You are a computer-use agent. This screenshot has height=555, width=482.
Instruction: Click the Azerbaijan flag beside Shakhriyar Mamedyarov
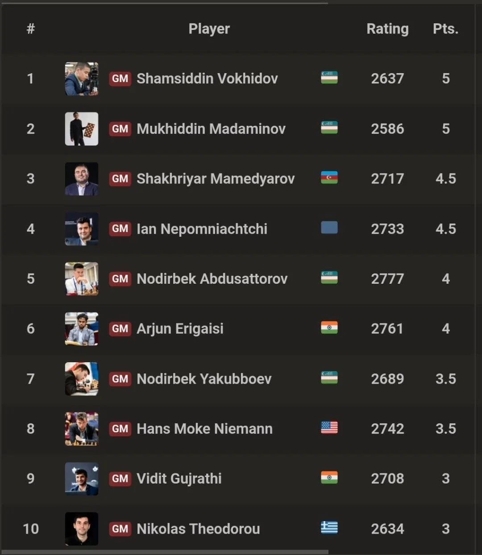(329, 178)
